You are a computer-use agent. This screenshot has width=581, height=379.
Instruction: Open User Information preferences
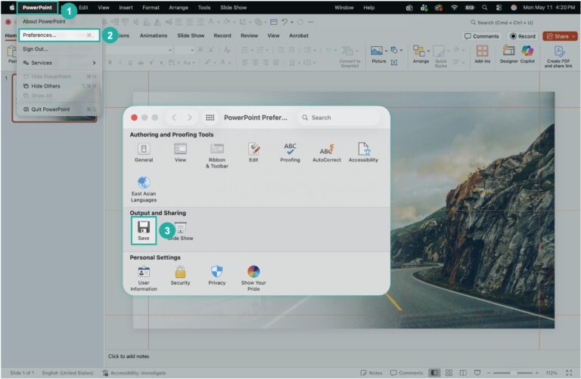[144, 279]
